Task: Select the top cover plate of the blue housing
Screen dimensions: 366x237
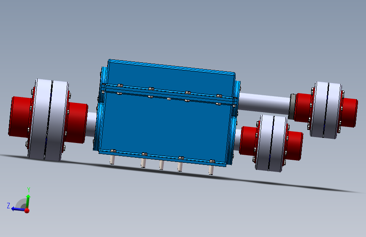Action: 171,79
